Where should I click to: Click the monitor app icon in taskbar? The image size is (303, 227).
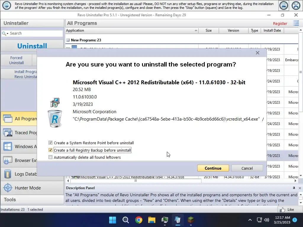[x=165, y=220]
